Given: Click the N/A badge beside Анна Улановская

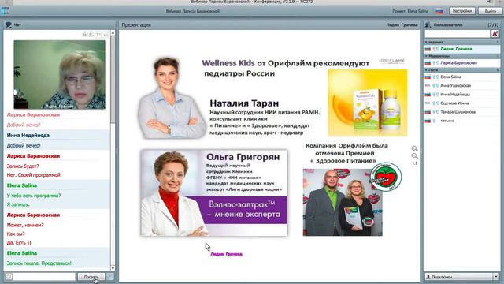Looking at the screenshot, I should (428, 86).
